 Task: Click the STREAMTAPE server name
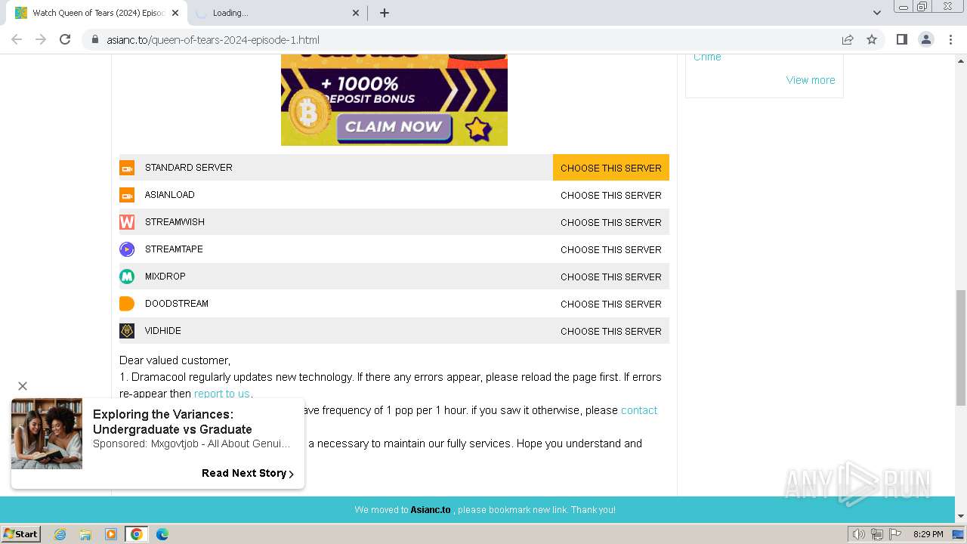pyautogui.click(x=174, y=249)
